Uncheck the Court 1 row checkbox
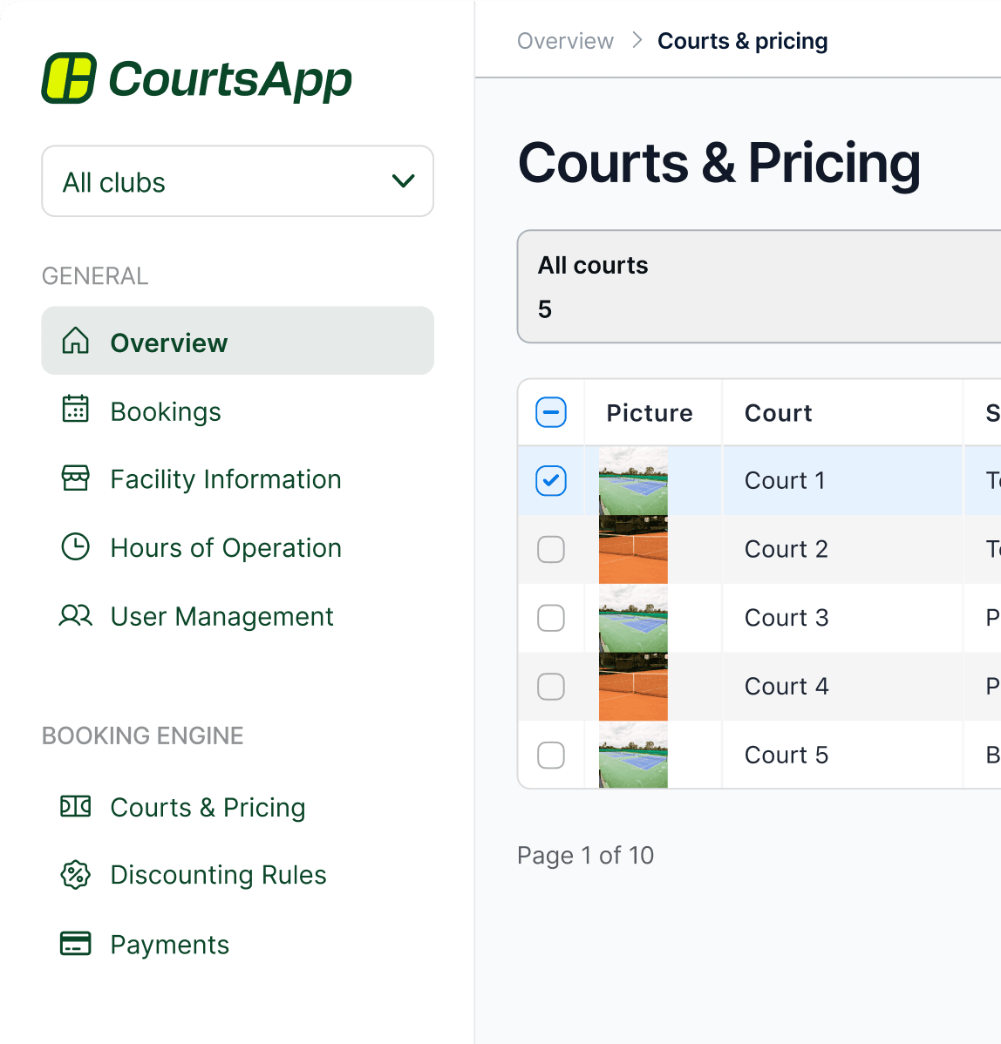The width and height of the screenshot is (1001, 1044). tap(551, 481)
